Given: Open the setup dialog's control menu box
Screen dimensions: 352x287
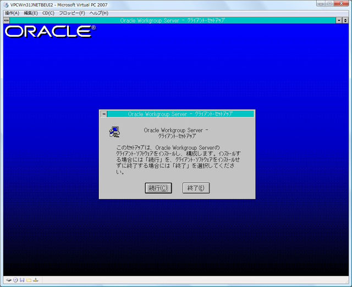Looking at the screenshot, I should [x=104, y=114].
